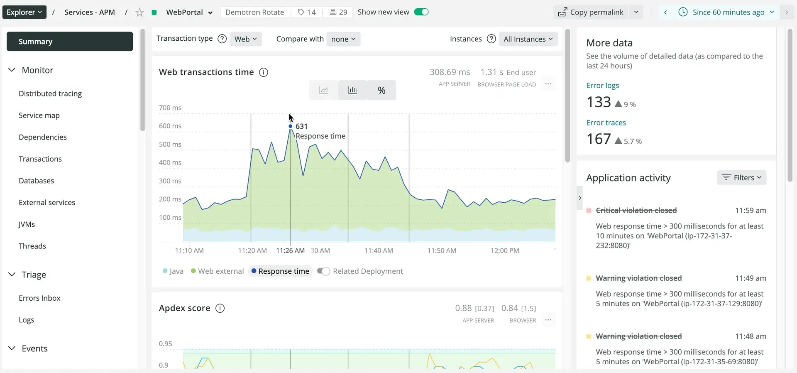Turn off Show new view toggle
797x373 pixels.
click(x=421, y=12)
